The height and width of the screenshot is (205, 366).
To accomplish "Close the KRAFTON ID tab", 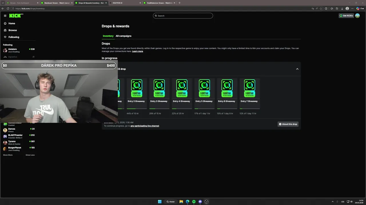I will [x=140, y=3].
